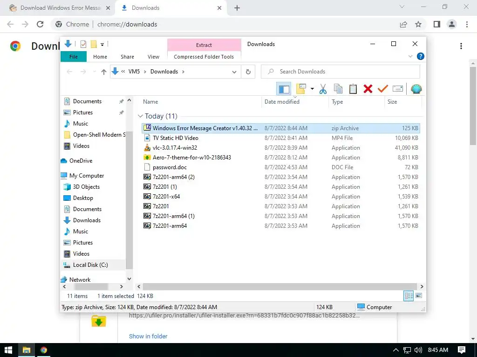Collapse the Today (11) group
This screenshot has width=477, height=357.
click(x=140, y=116)
